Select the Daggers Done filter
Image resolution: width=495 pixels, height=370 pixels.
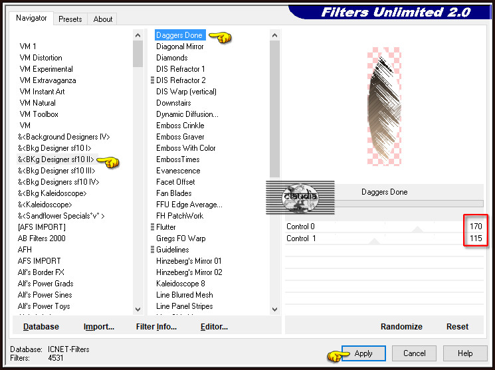pyautogui.click(x=179, y=35)
